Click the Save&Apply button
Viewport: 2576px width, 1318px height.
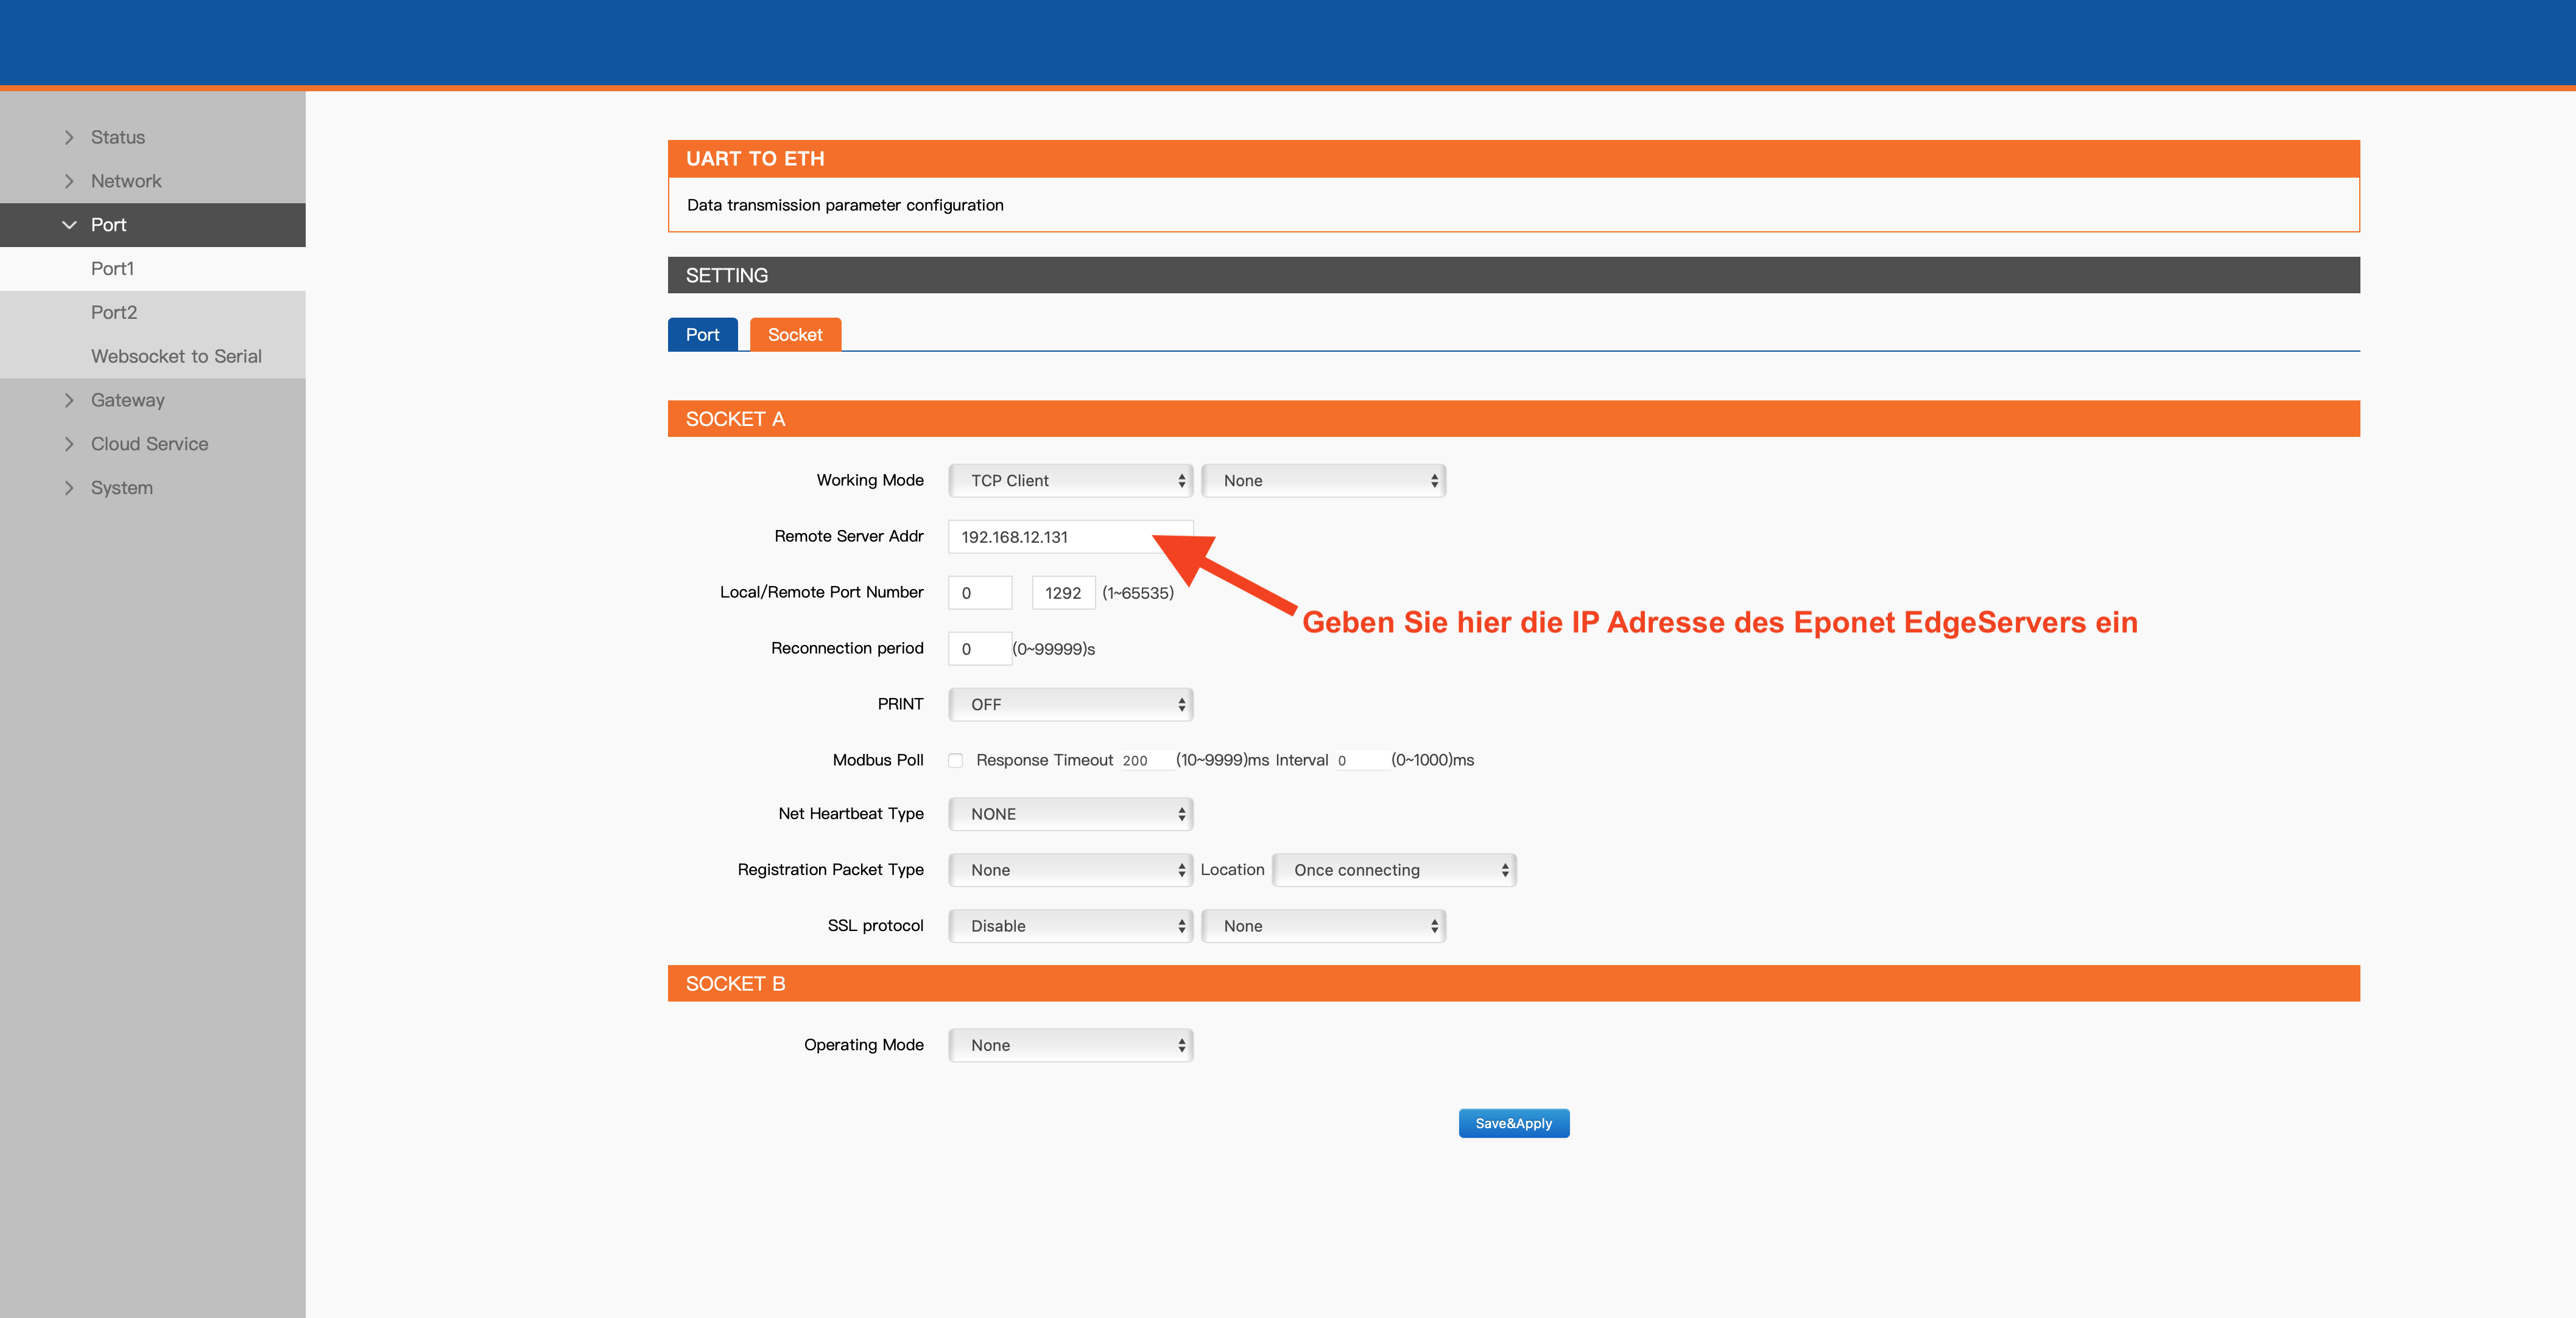pos(1513,1123)
